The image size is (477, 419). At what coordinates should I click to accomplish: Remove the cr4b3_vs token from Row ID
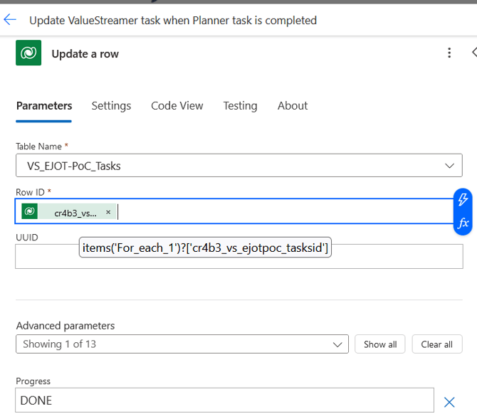(x=108, y=212)
